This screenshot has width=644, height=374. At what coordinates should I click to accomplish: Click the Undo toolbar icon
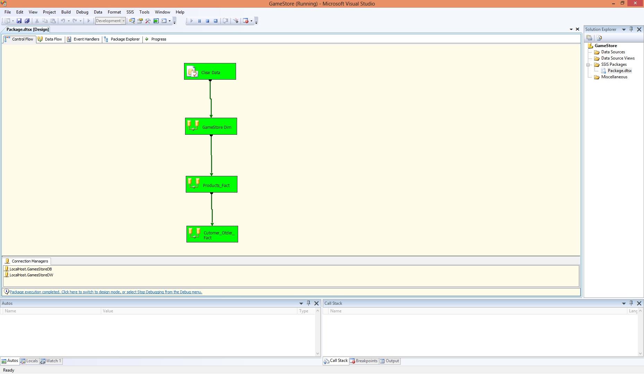[63, 21]
